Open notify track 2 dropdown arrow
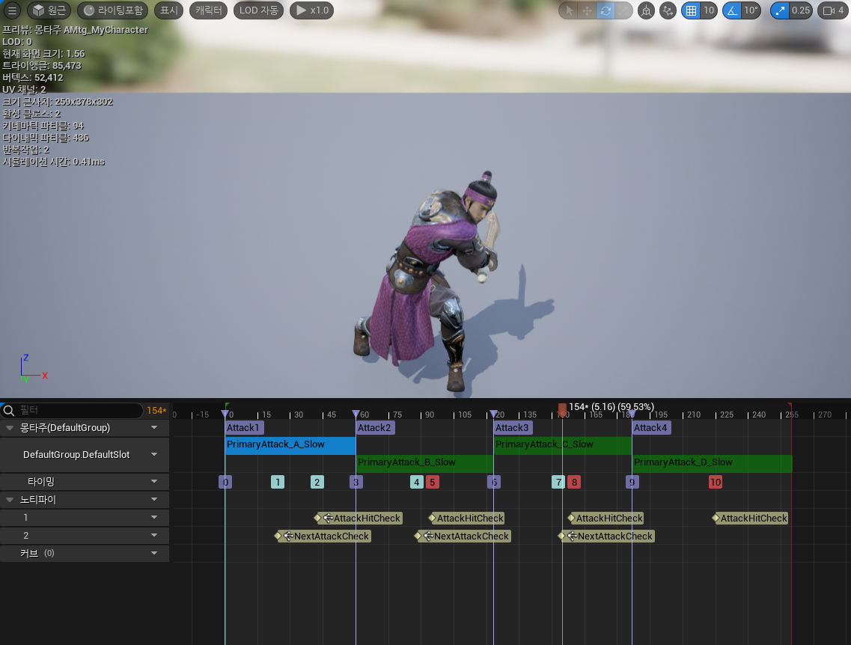 pos(154,535)
